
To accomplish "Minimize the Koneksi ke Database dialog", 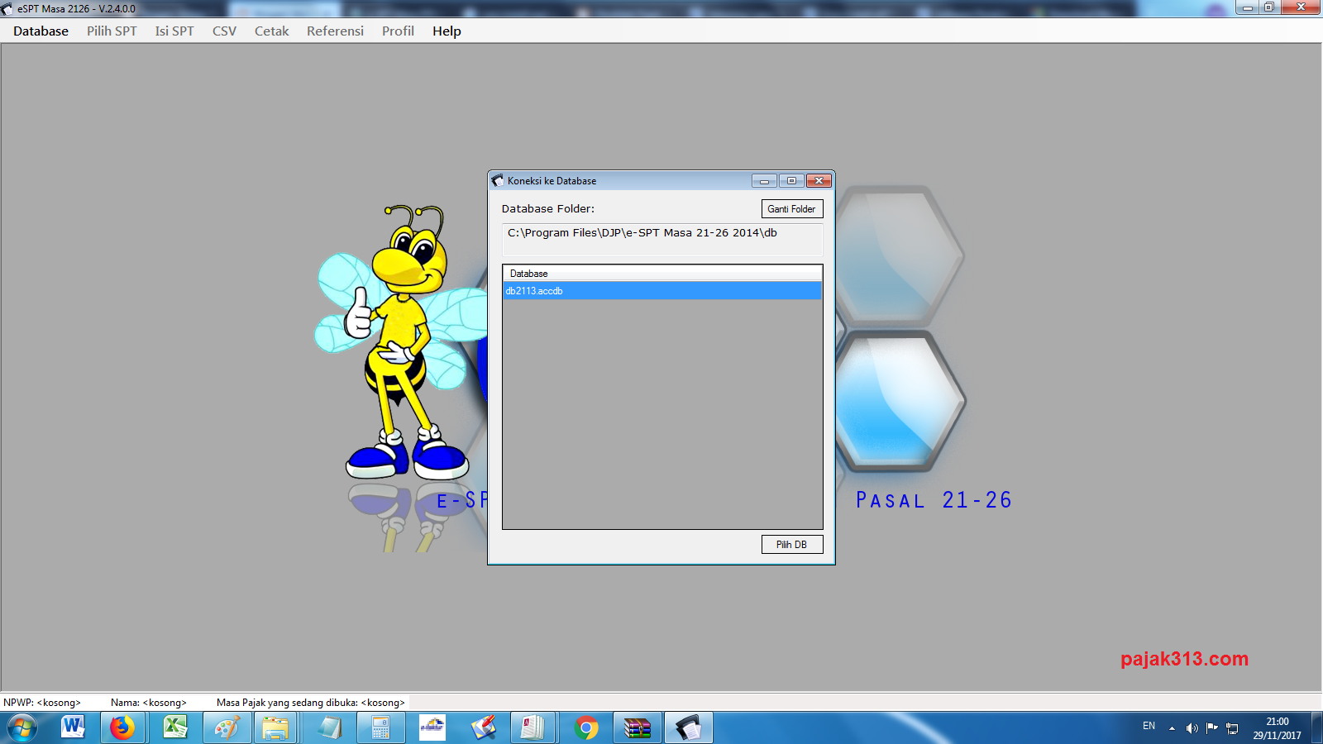I will (x=764, y=181).
